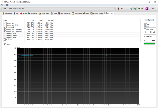158x108 pixels.
Task: Click the 27567 IOPS value
Action: [x=30, y=23]
